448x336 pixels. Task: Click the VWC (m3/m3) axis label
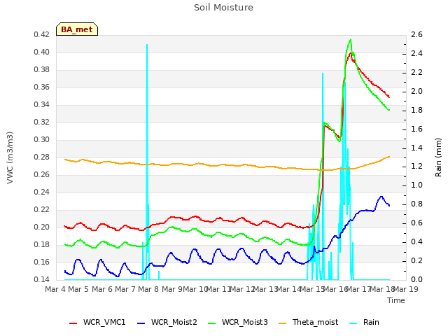click(10, 157)
